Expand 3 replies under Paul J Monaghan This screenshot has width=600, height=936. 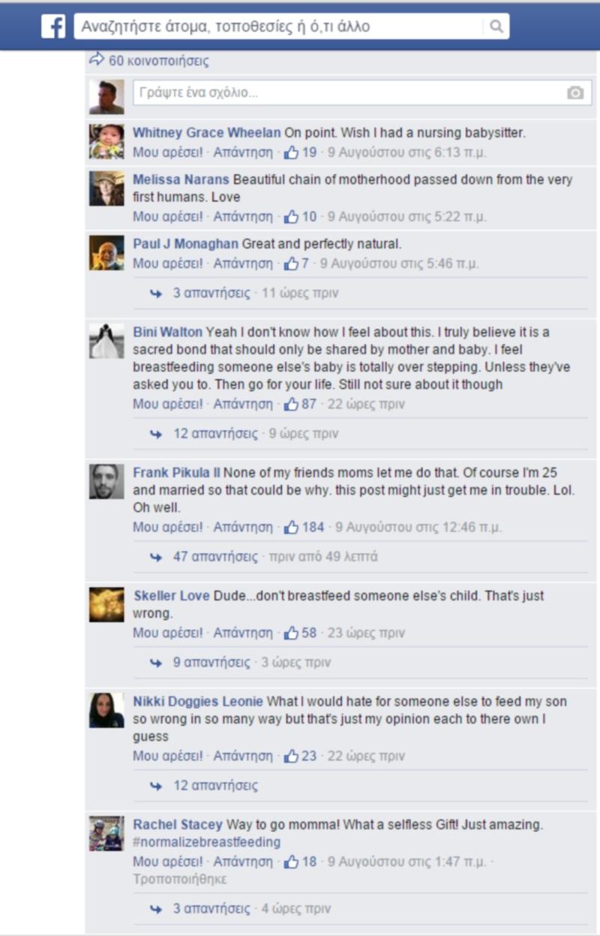211,293
